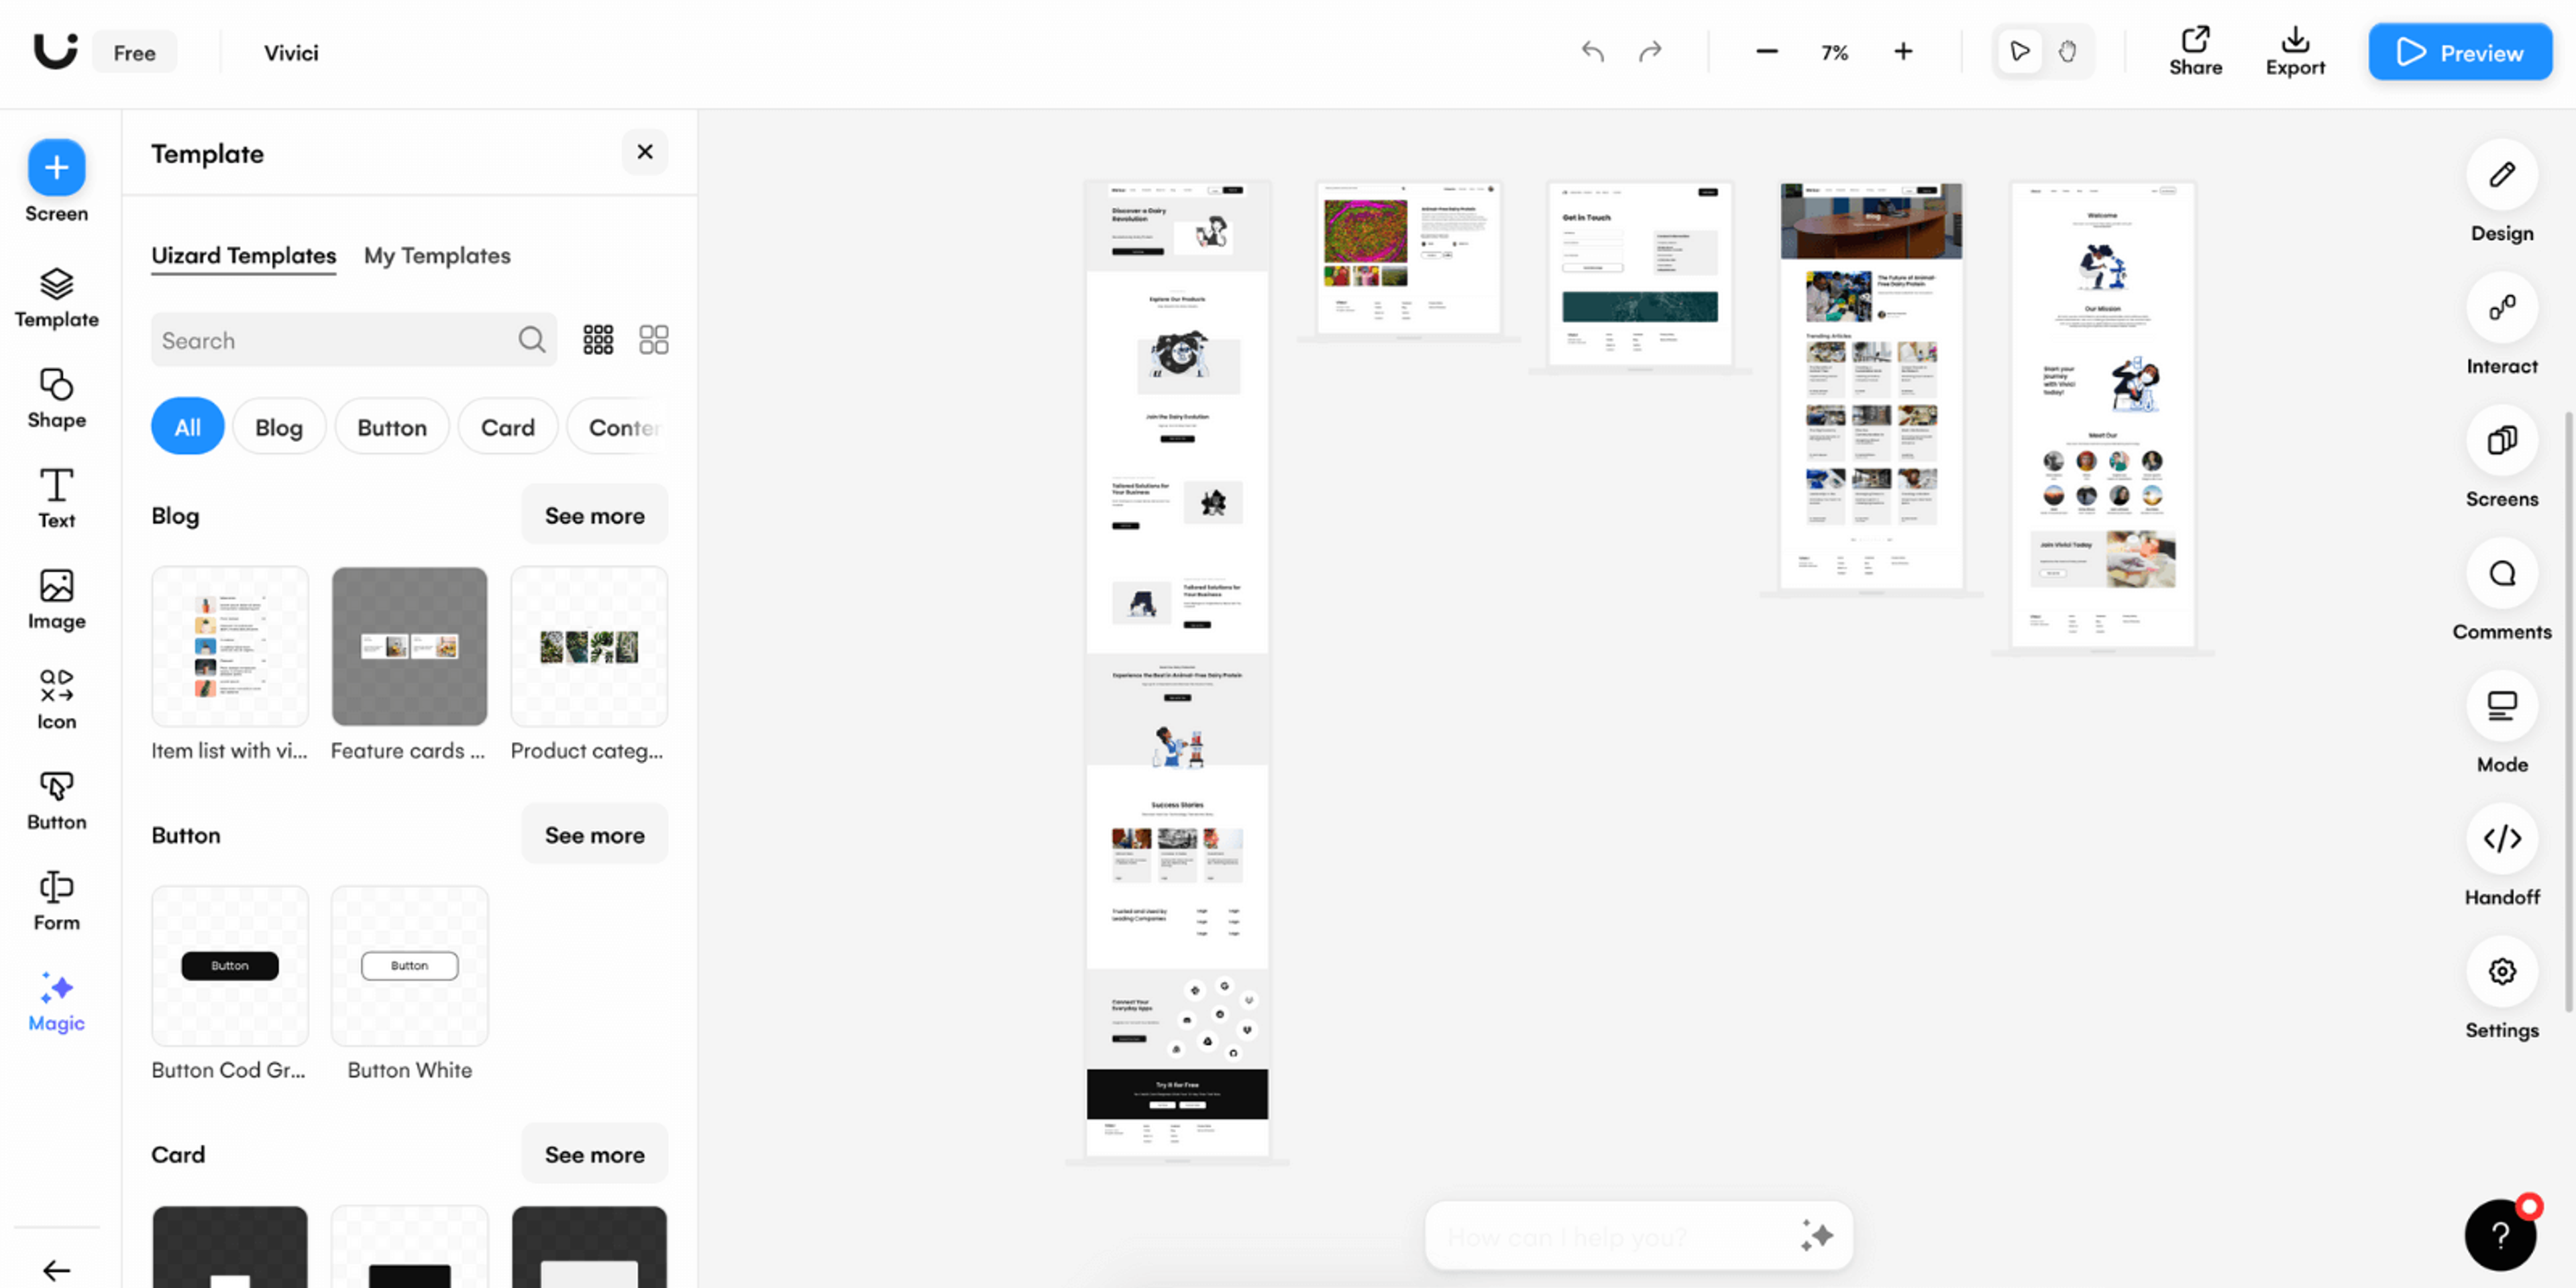Click the 7% zoom level

click(x=1834, y=52)
